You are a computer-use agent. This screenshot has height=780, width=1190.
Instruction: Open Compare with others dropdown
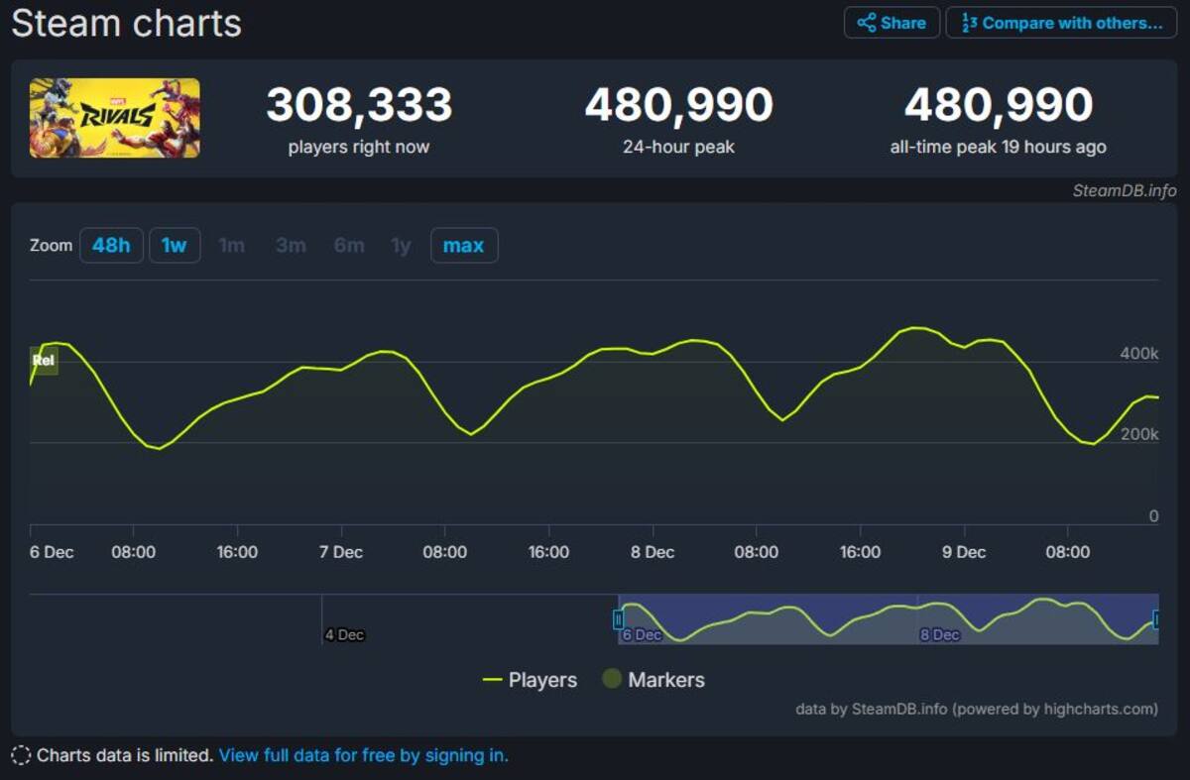(x=1061, y=23)
